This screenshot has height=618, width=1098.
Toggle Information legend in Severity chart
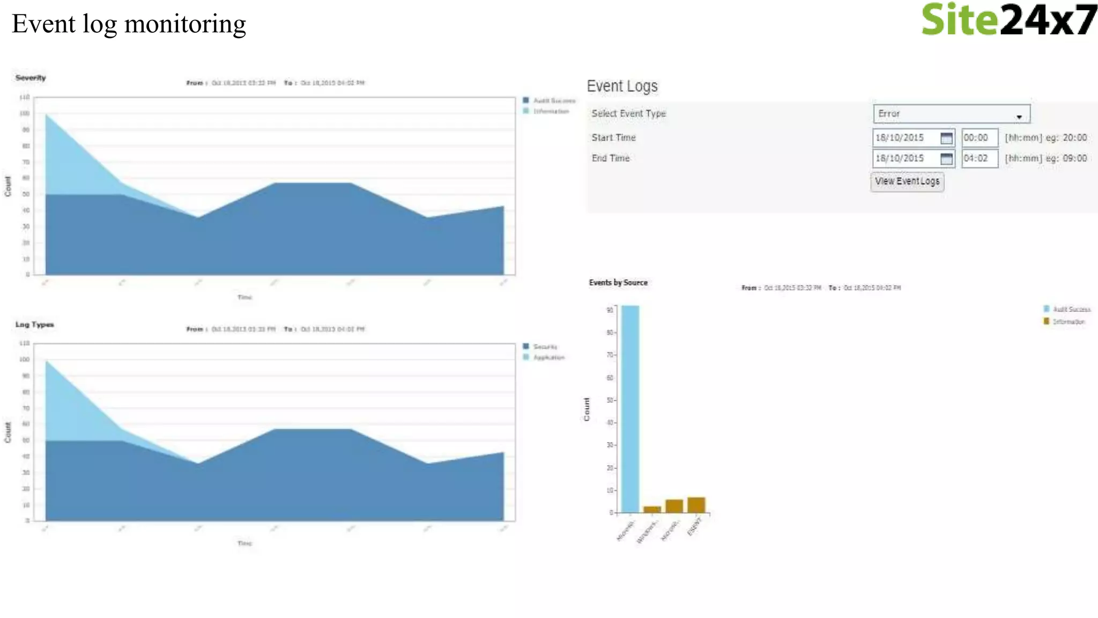click(546, 111)
